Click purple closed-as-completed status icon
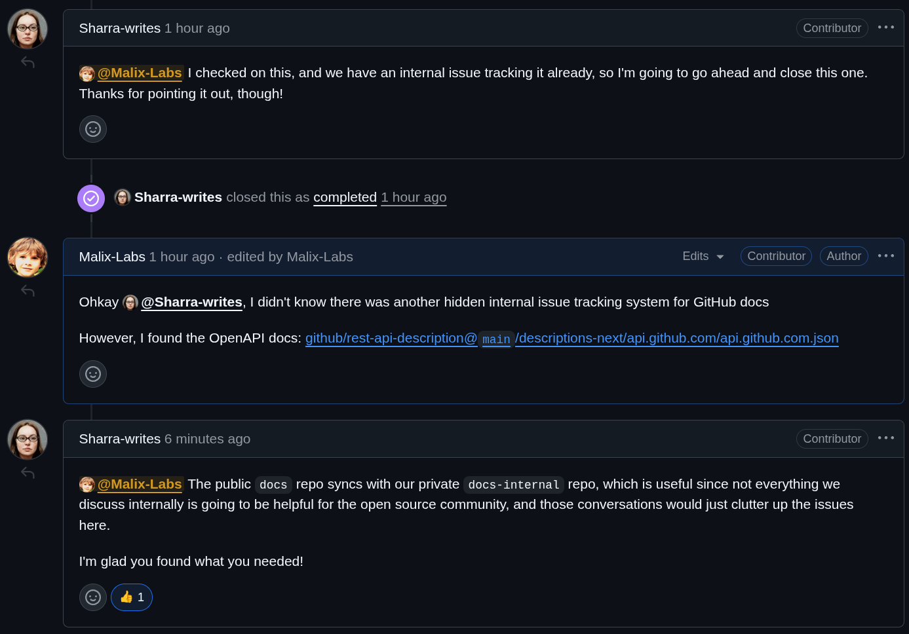The width and height of the screenshot is (909, 634). pyautogui.click(x=91, y=198)
